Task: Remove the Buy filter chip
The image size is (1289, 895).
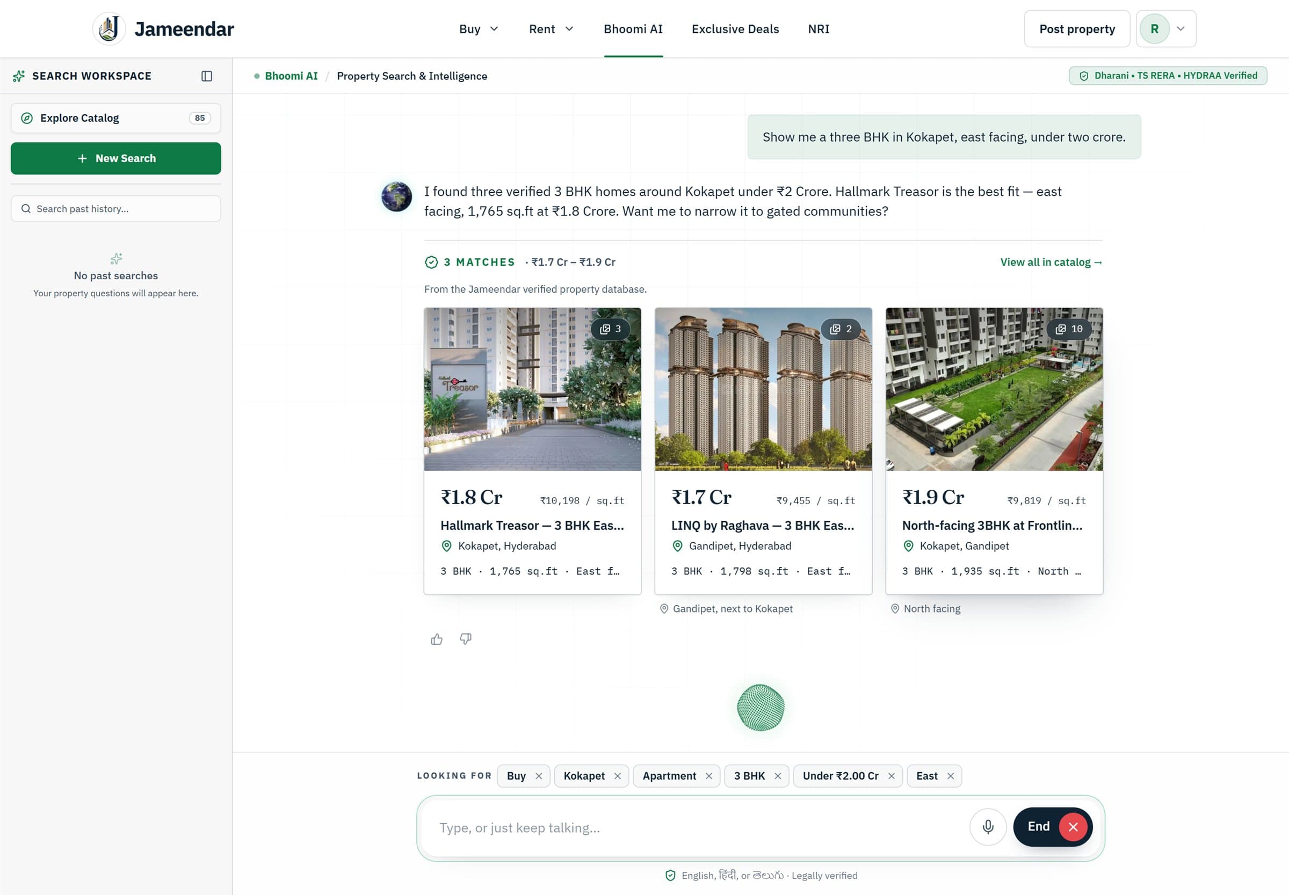Action: click(539, 776)
